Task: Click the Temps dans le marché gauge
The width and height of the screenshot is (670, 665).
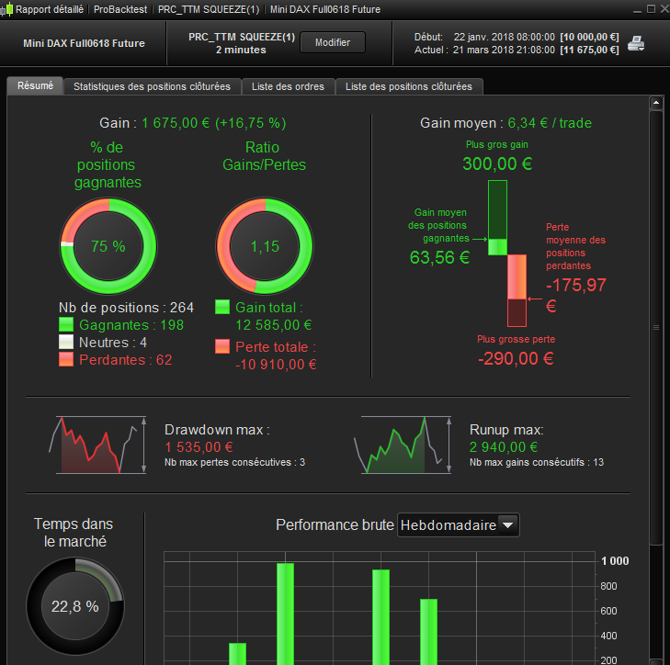Action: click(x=75, y=606)
